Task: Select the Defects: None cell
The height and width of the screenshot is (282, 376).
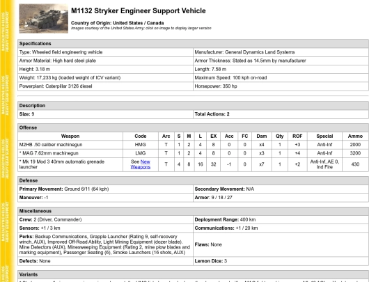Action: 105,261
